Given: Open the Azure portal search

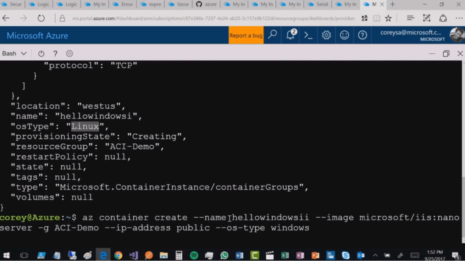Looking at the screenshot, I should pos(273,35).
